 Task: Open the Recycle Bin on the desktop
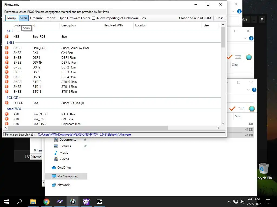[x=263, y=171]
